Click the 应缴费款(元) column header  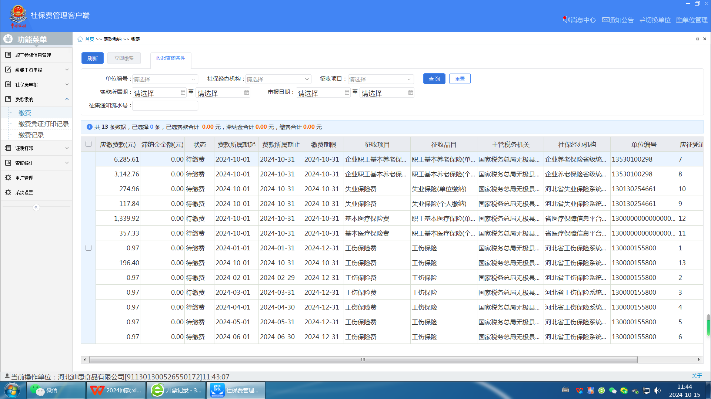118,145
